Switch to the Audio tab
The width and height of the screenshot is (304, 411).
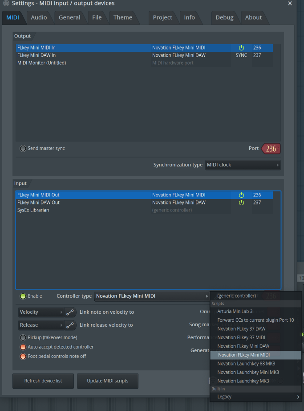(39, 17)
